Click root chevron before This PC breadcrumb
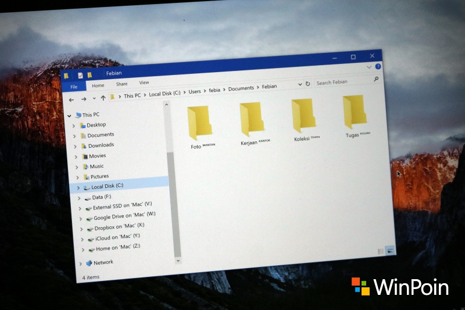 coord(120,97)
